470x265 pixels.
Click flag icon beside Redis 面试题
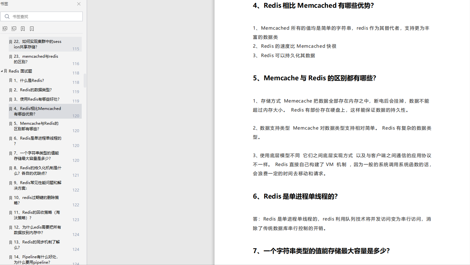[x=5, y=71]
